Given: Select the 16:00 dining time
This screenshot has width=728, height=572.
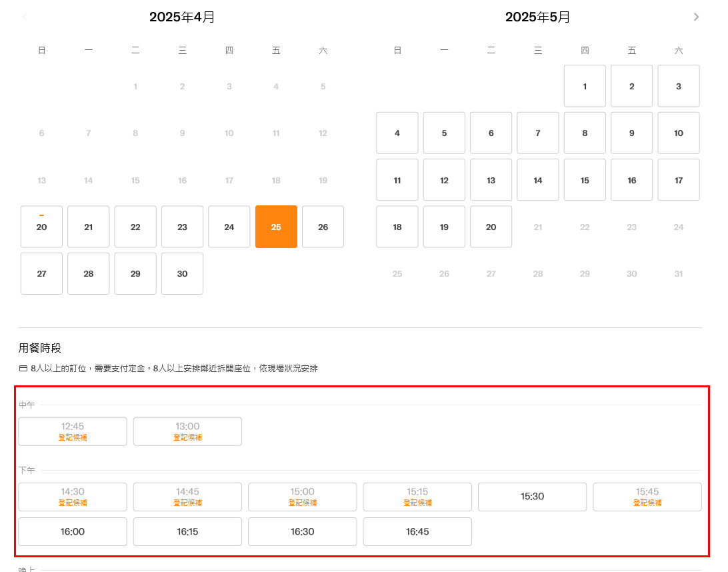Looking at the screenshot, I should click(x=73, y=531).
